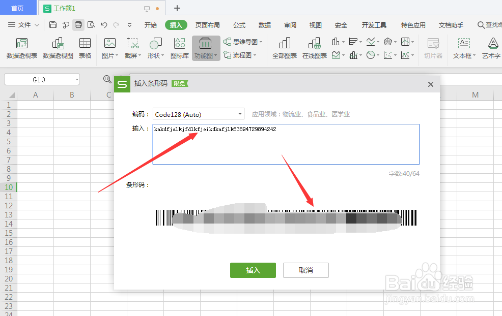Image resolution: width=502 pixels, height=316 pixels.
Task: Insert a bubble chart from ribbon
Action: click(x=407, y=55)
